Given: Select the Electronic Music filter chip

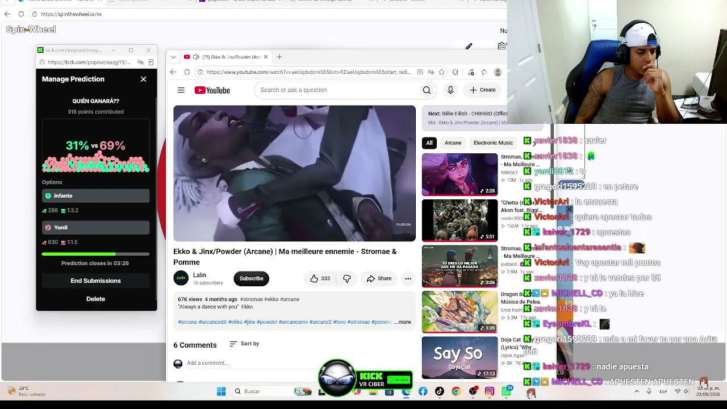Looking at the screenshot, I should coord(493,143).
